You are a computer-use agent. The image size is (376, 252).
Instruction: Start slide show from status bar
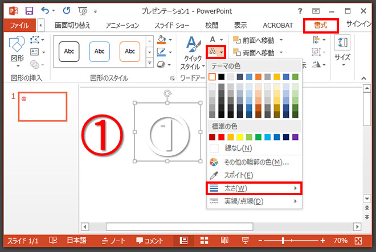click(245, 241)
